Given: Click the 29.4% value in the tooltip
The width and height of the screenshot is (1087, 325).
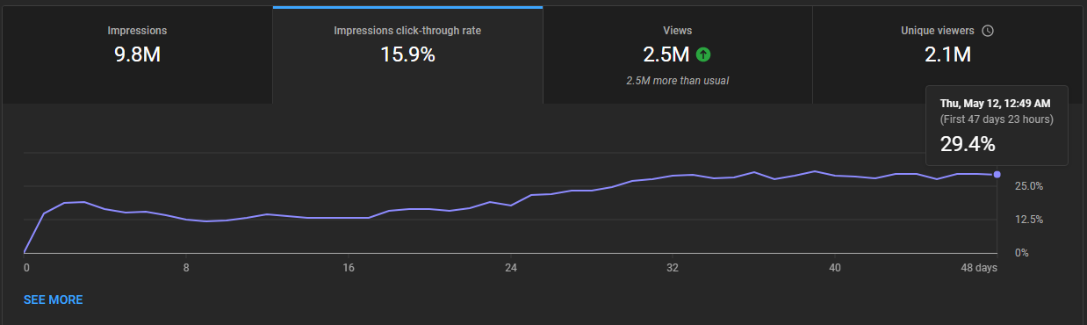Looking at the screenshot, I should [x=968, y=144].
